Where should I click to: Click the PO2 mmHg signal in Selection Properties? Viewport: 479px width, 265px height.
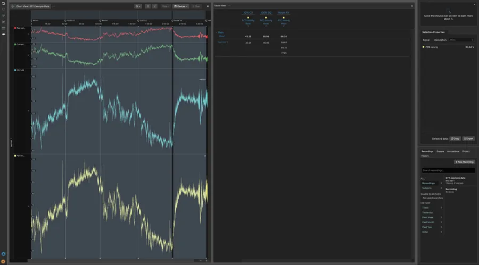point(431,47)
